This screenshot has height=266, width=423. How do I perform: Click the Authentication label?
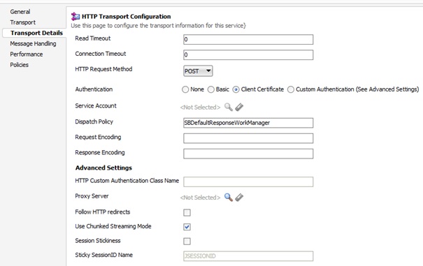94,89
